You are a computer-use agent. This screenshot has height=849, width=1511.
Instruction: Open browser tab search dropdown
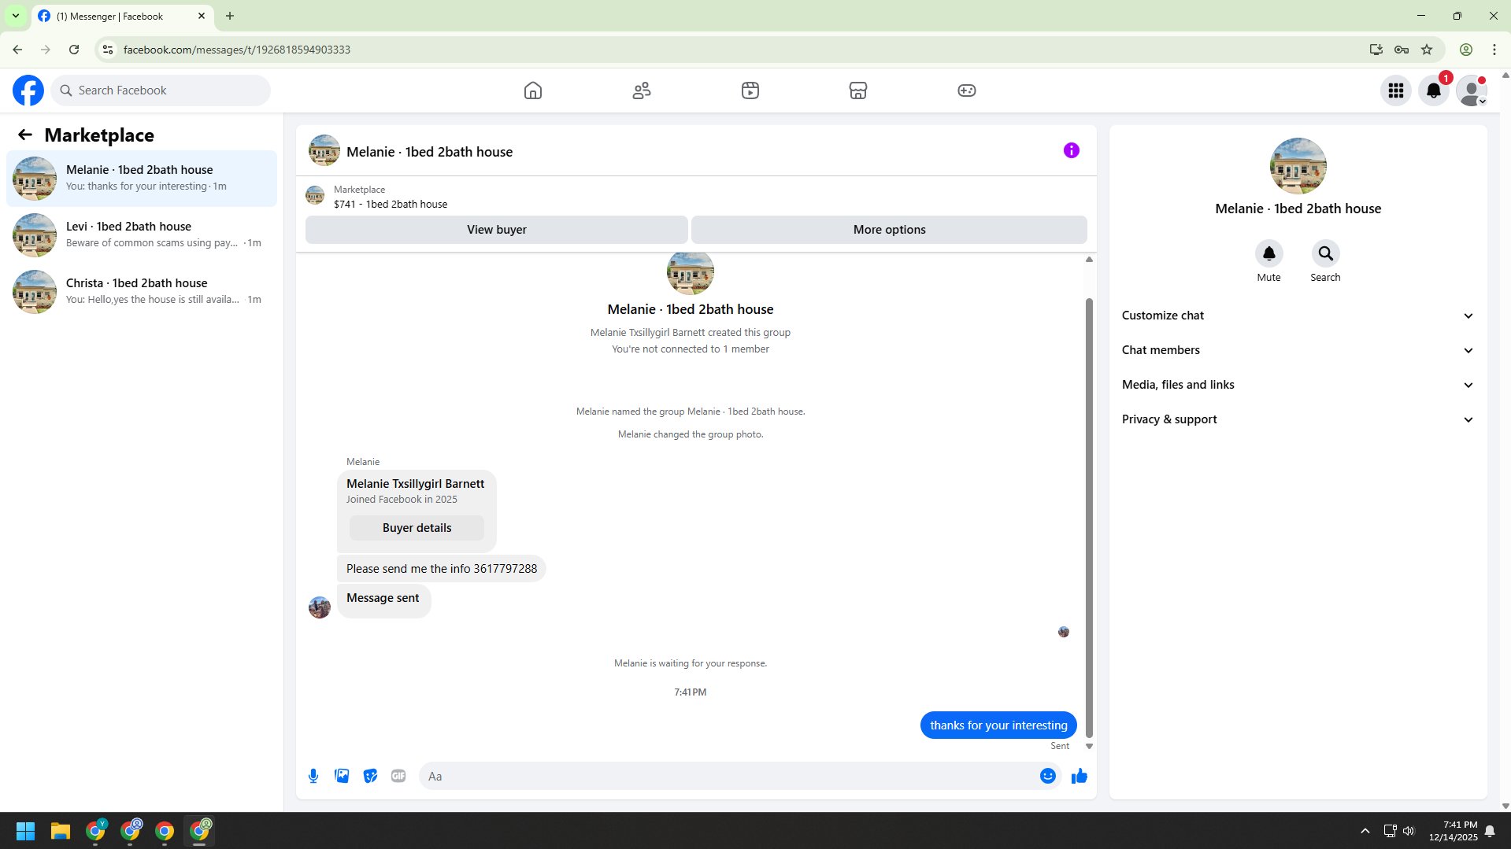[x=15, y=16]
